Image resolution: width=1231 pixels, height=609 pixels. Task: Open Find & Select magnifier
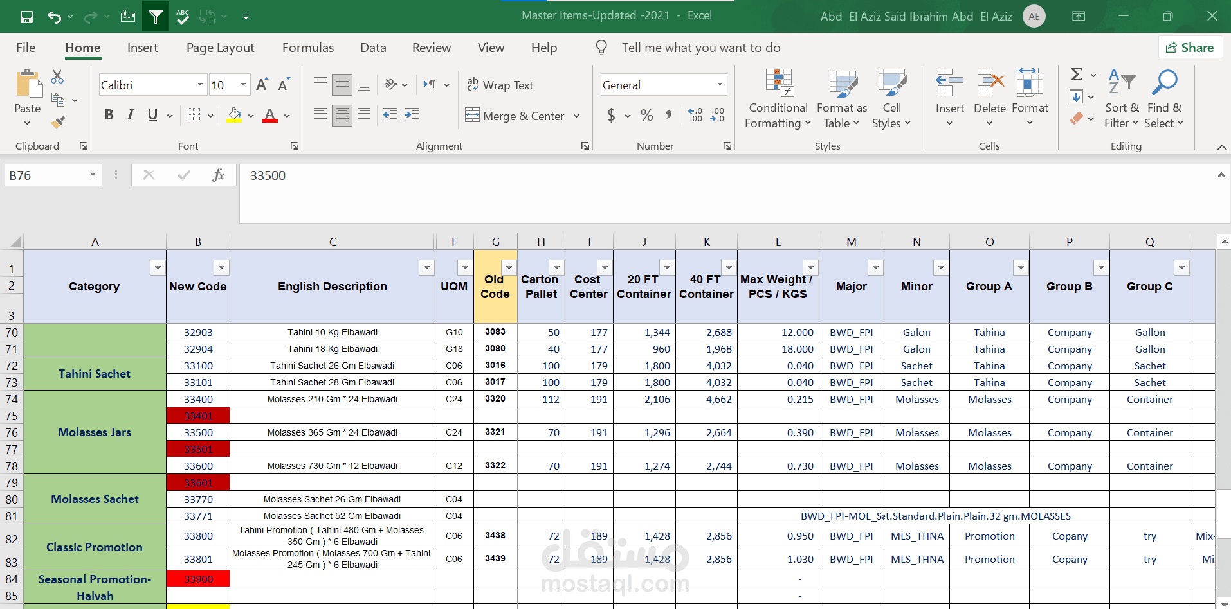click(x=1164, y=99)
